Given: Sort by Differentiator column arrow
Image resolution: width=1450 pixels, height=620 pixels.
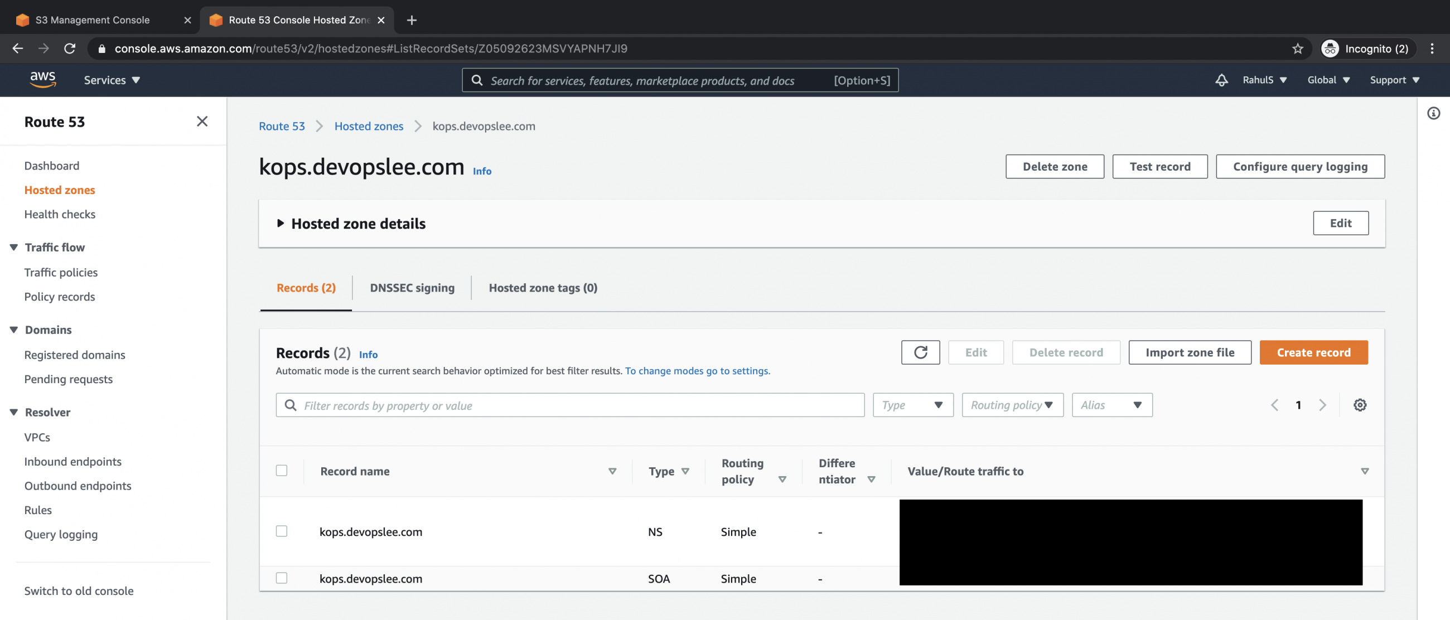Looking at the screenshot, I should coord(871,479).
